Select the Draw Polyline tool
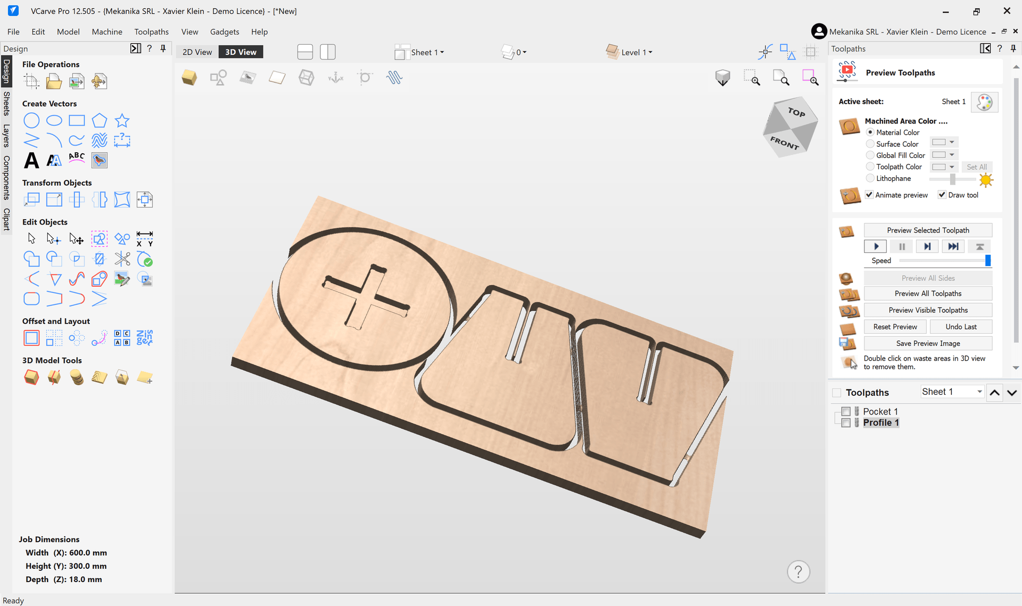Image resolution: width=1022 pixels, height=606 pixels. [31, 140]
